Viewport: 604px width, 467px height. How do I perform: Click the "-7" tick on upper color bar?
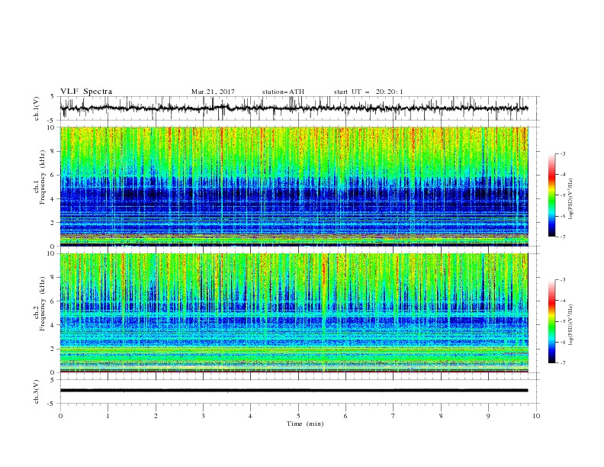coord(562,237)
